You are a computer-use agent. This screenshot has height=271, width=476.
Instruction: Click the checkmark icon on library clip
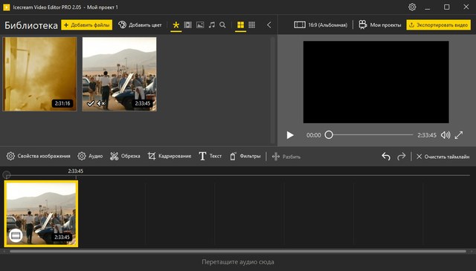[x=91, y=104]
